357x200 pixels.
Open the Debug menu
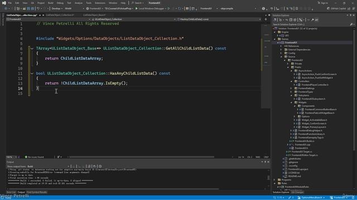(60, 3)
